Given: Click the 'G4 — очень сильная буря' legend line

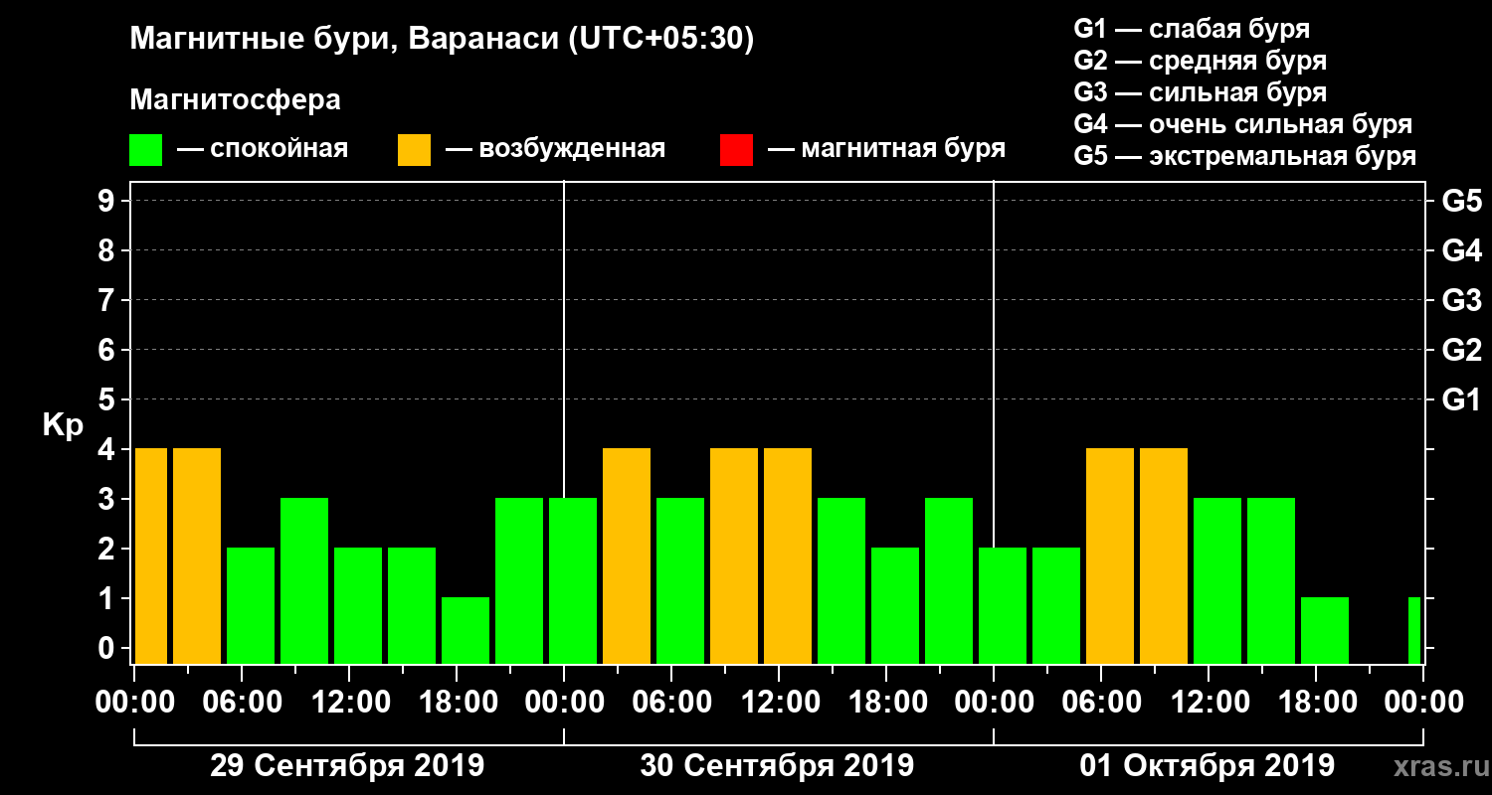Looking at the screenshot, I should click(1243, 124).
